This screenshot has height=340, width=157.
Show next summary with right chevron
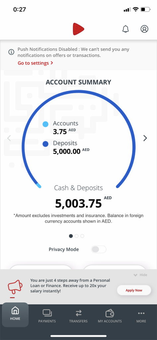[x=145, y=138]
